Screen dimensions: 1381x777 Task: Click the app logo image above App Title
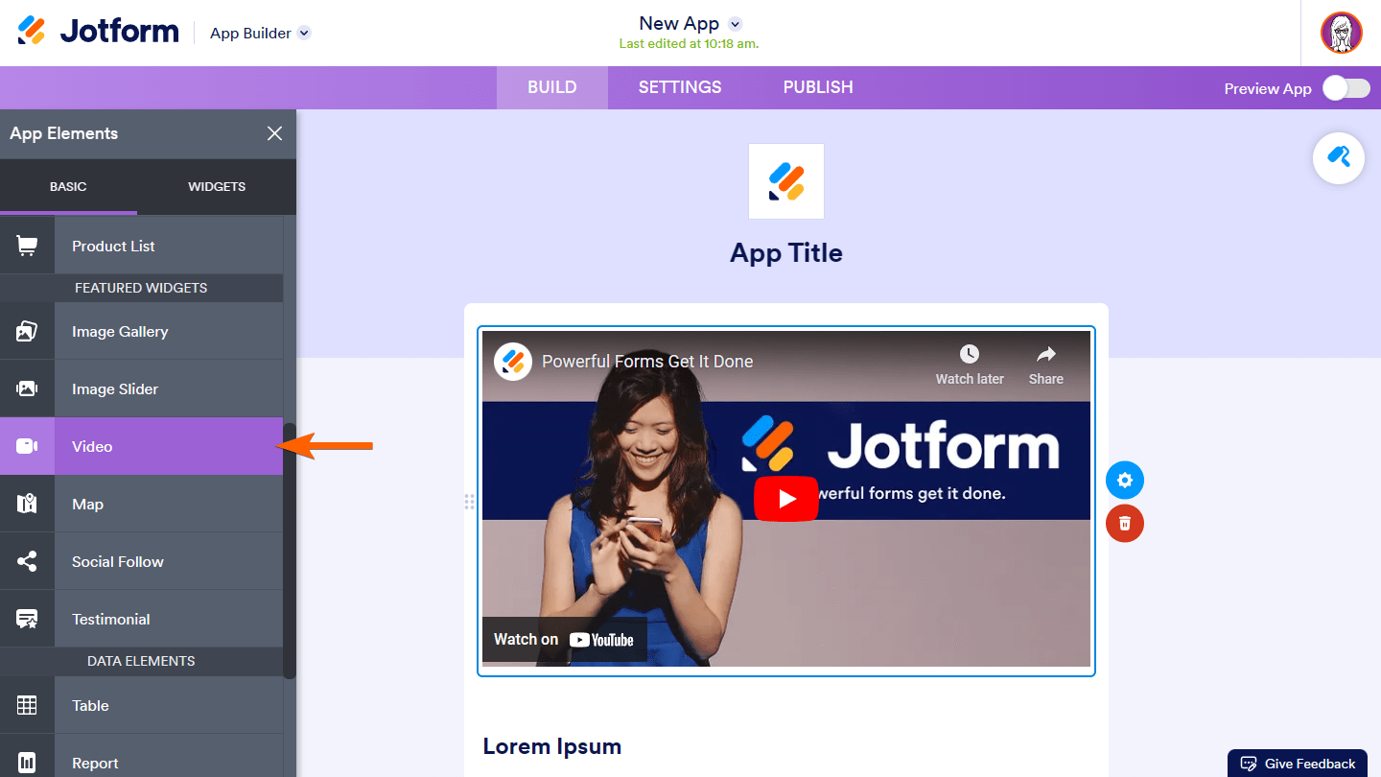(786, 181)
